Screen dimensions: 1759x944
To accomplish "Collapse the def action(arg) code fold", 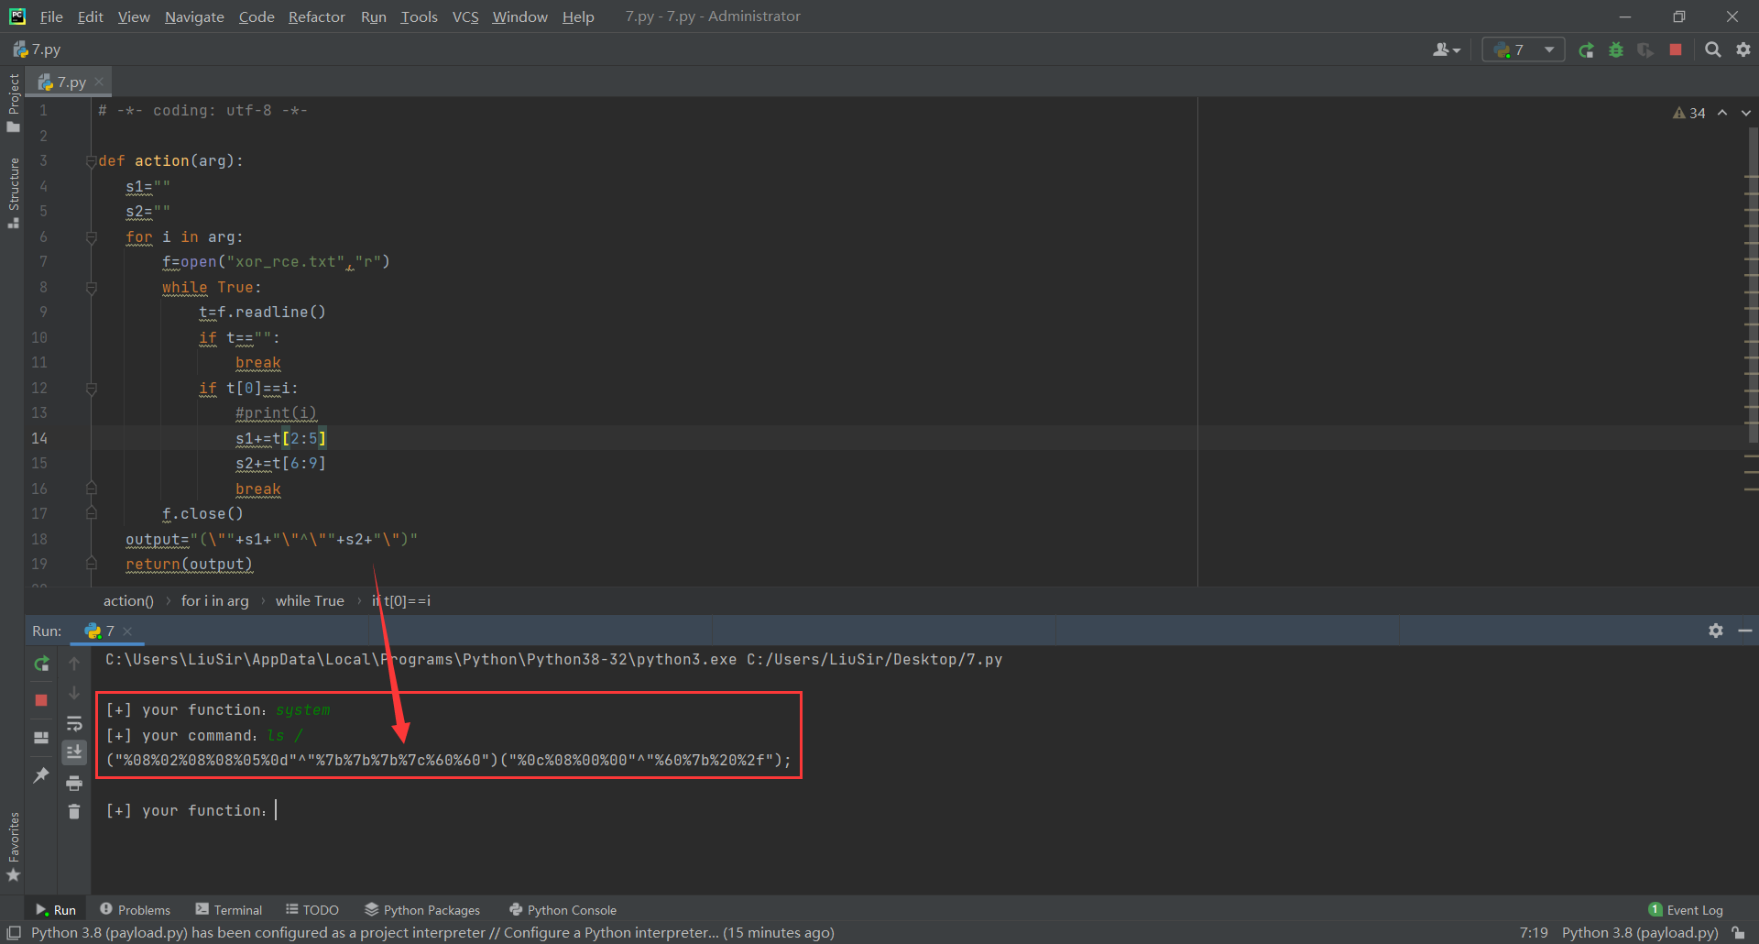I will click(91, 161).
